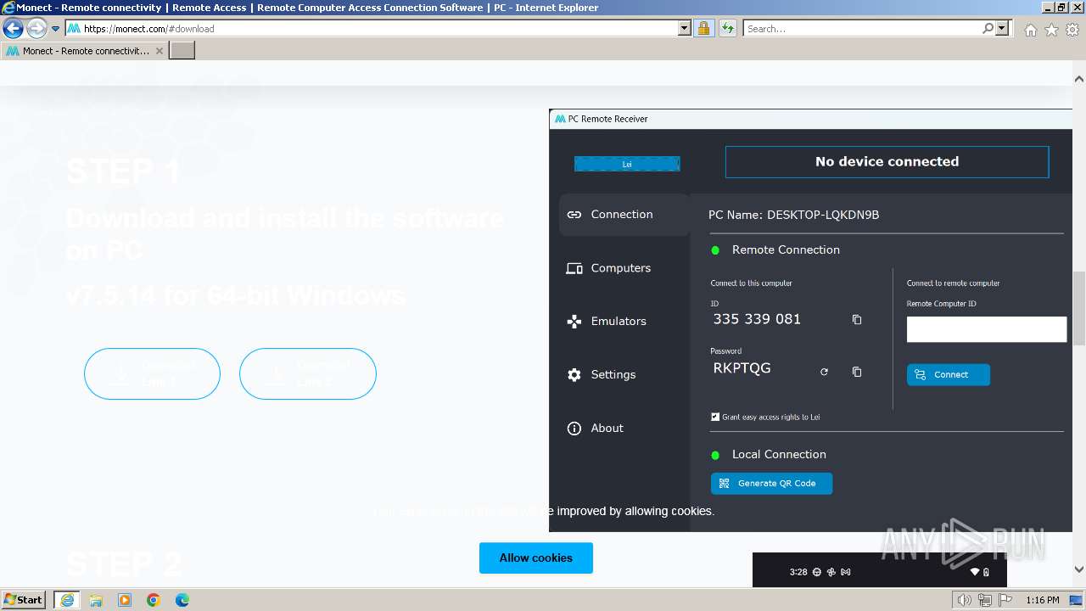Click the v7.5.14 for 64-bit Windows text
The height and width of the screenshot is (611, 1086).
click(x=236, y=295)
